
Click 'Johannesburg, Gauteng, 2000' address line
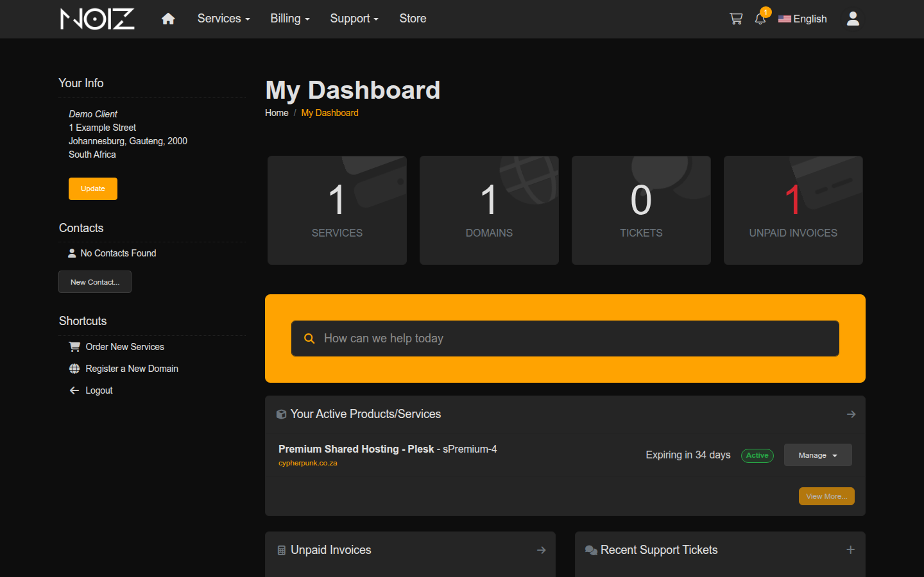pyautogui.click(x=128, y=141)
